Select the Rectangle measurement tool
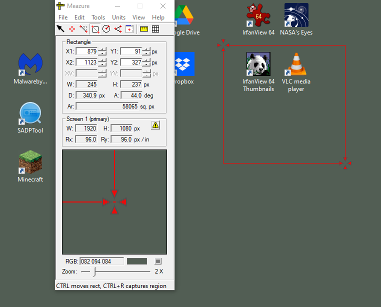The image size is (381, 307). (95, 29)
